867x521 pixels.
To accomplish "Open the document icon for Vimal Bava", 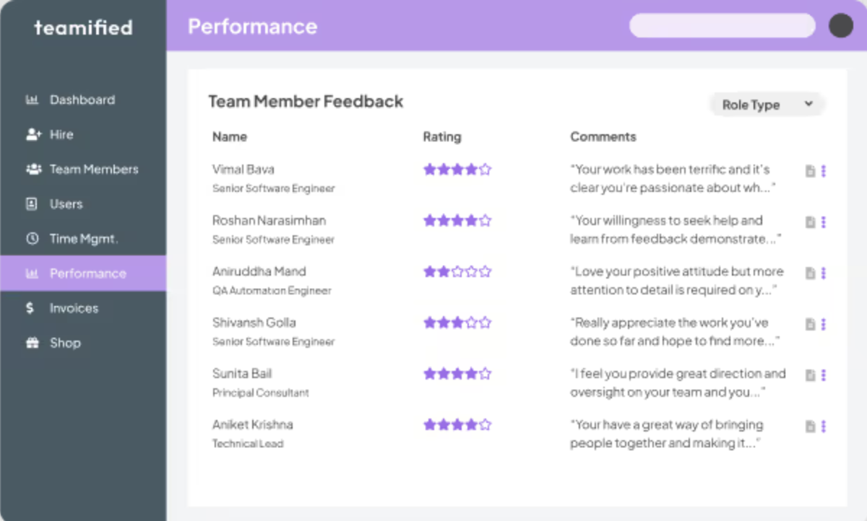I will (x=811, y=171).
